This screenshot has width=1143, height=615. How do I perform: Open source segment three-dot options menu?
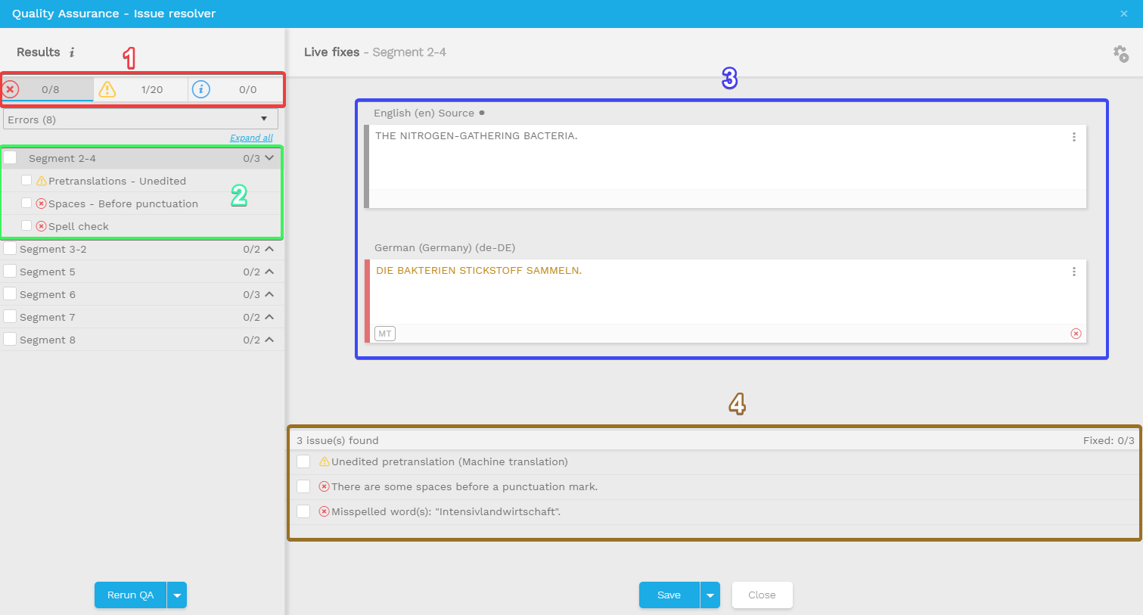coord(1073,137)
